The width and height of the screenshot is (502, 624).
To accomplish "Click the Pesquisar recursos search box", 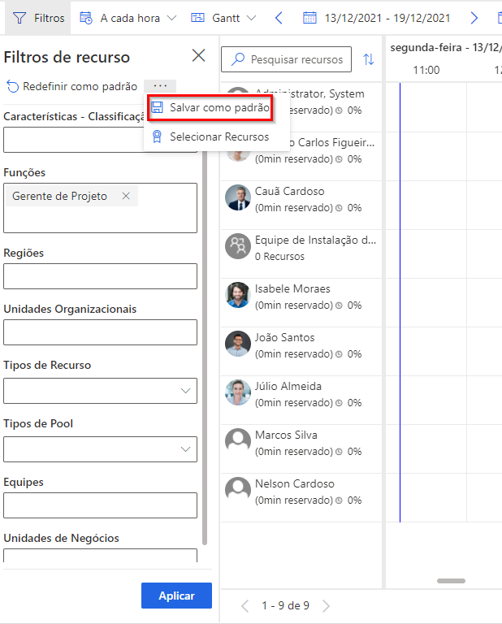I will click(x=287, y=59).
